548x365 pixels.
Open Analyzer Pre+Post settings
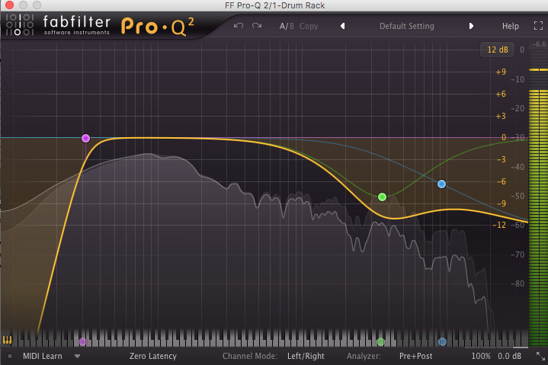pos(415,357)
